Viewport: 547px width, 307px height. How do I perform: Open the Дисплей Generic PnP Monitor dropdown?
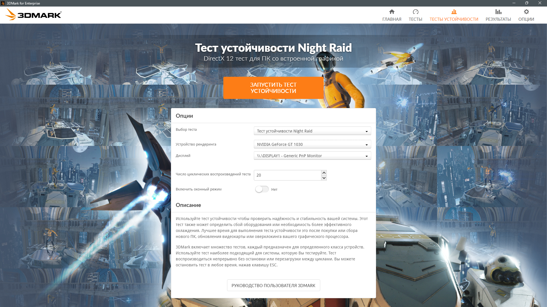[312, 156]
